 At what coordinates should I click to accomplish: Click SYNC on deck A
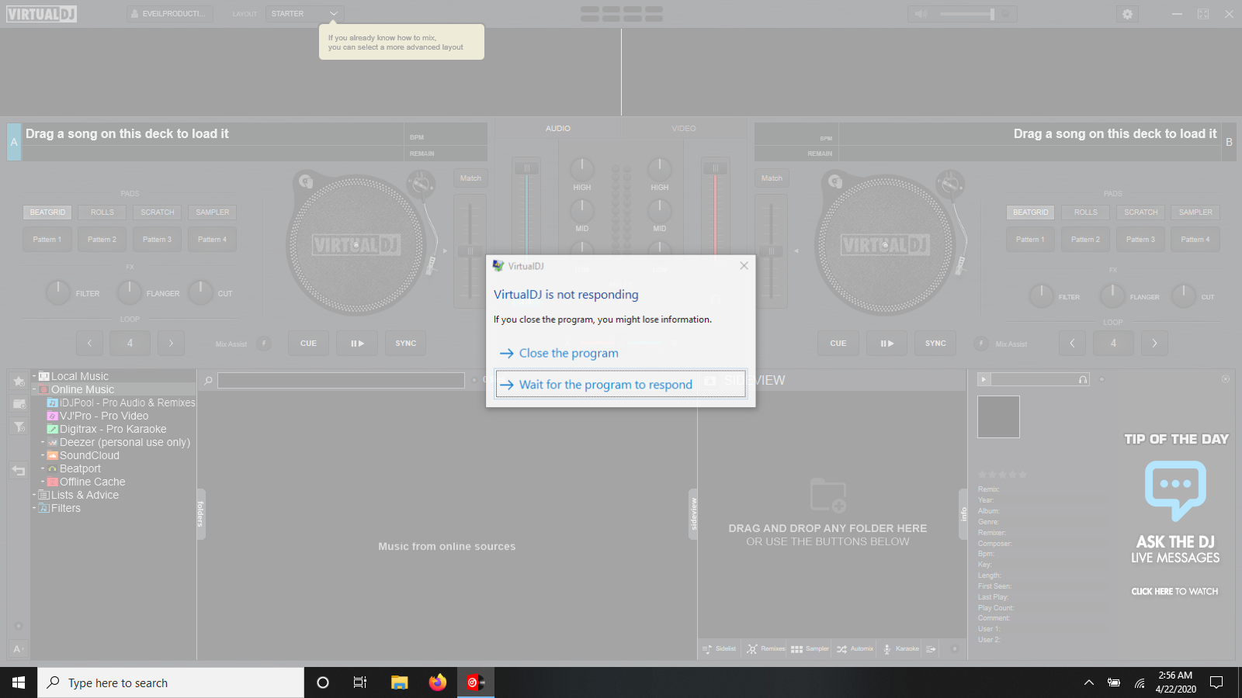[406, 344]
